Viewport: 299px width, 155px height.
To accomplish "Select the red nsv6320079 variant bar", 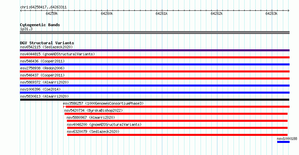I will click(x=177, y=135).
